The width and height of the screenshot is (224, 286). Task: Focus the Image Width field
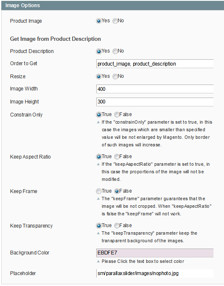point(155,89)
